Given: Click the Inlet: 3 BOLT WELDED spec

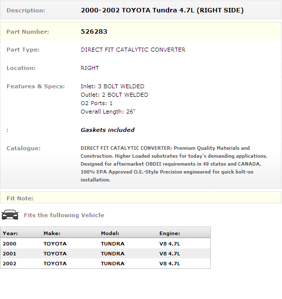Looking at the screenshot, I should [112, 86].
